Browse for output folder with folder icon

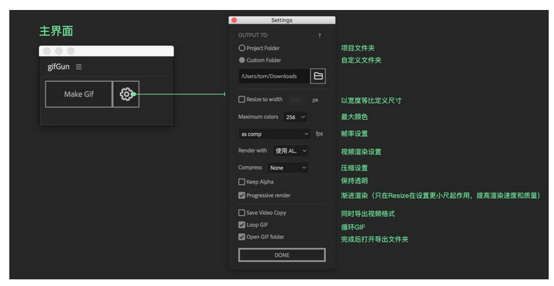[318, 76]
